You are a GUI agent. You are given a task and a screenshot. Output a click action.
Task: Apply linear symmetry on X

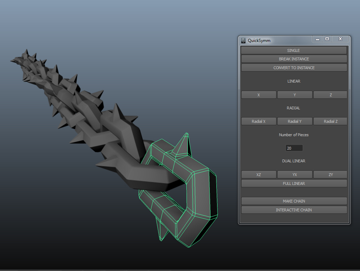tap(259, 95)
